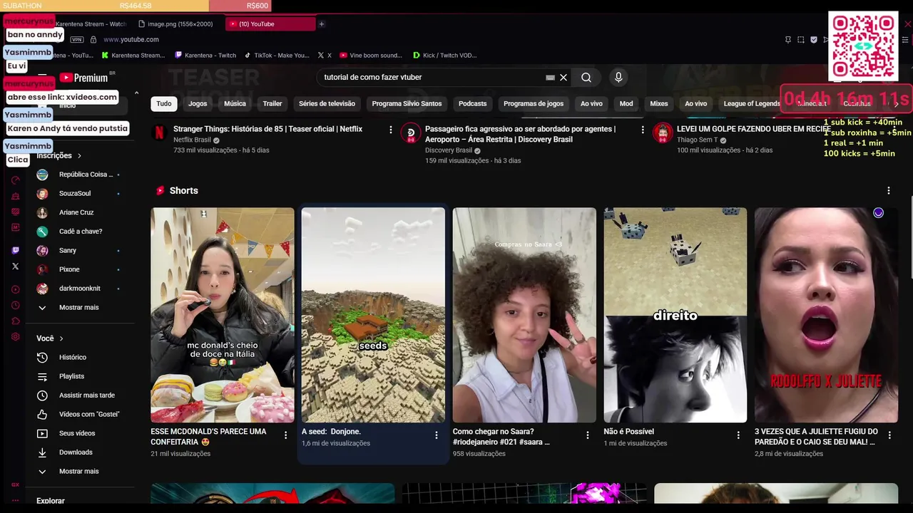Open options for 'A seed: Donjone.' short

pyautogui.click(x=437, y=435)
